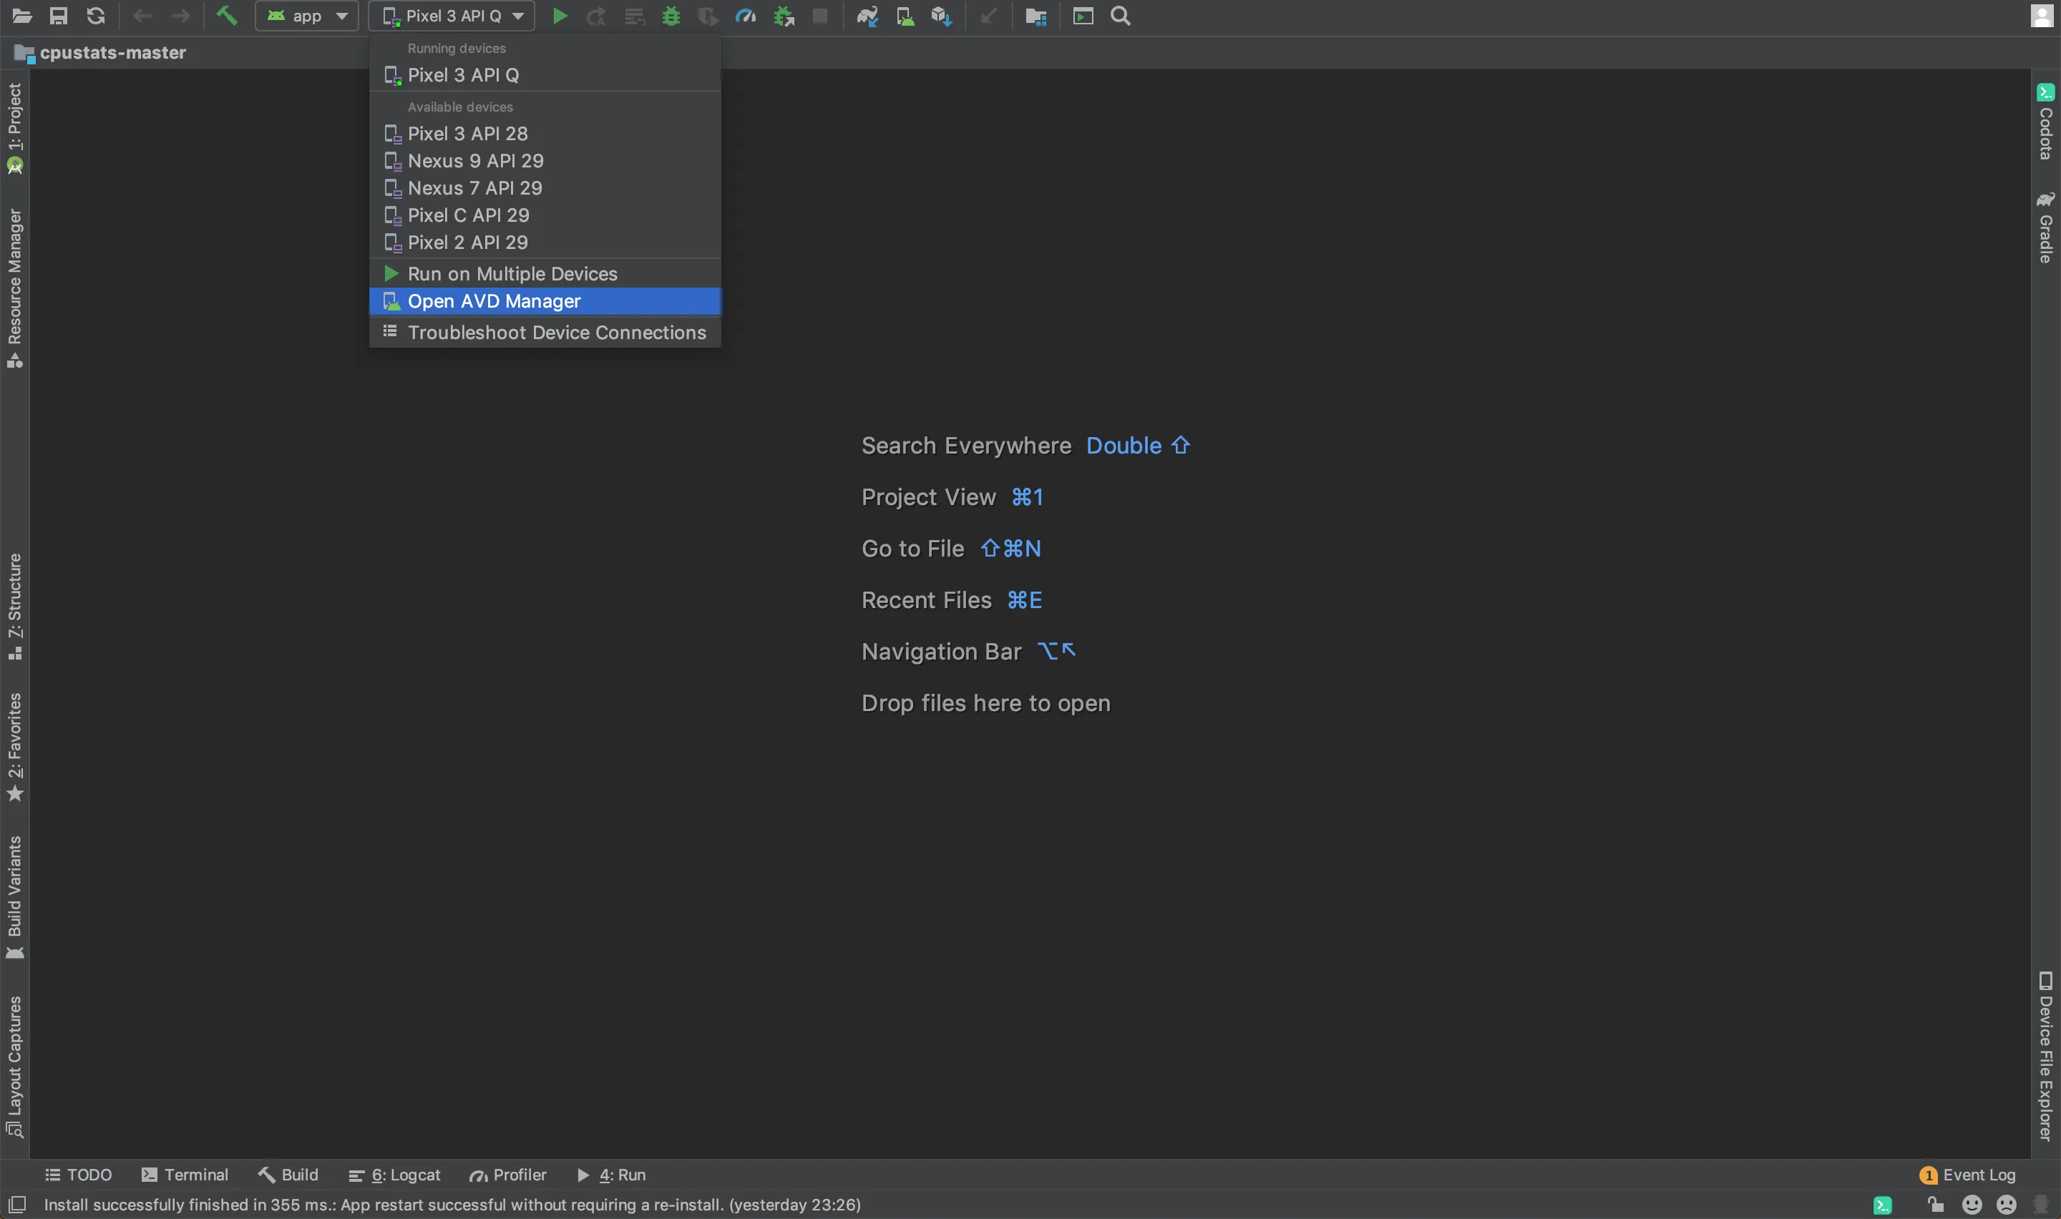Choose Open AVD Manager menu entry
Screen dimensions: 2061x1219
click(494, 301)
